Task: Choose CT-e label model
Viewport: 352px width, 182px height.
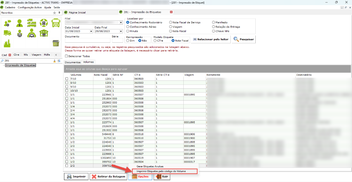Action: point(155,41)
